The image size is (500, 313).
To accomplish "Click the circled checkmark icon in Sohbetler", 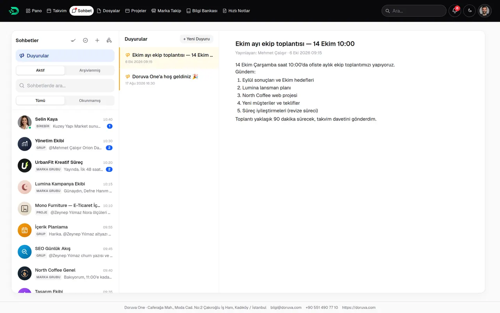I will pos(85,40).
